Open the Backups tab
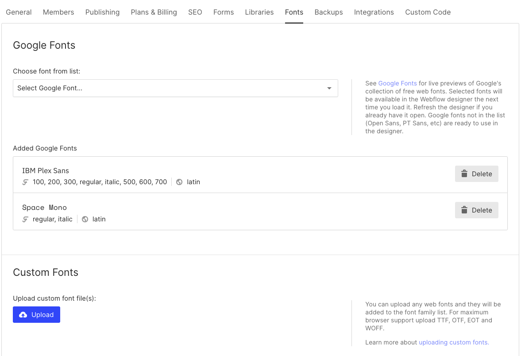The width and height of the screenshot is (521, 356). tap(328, 12)
